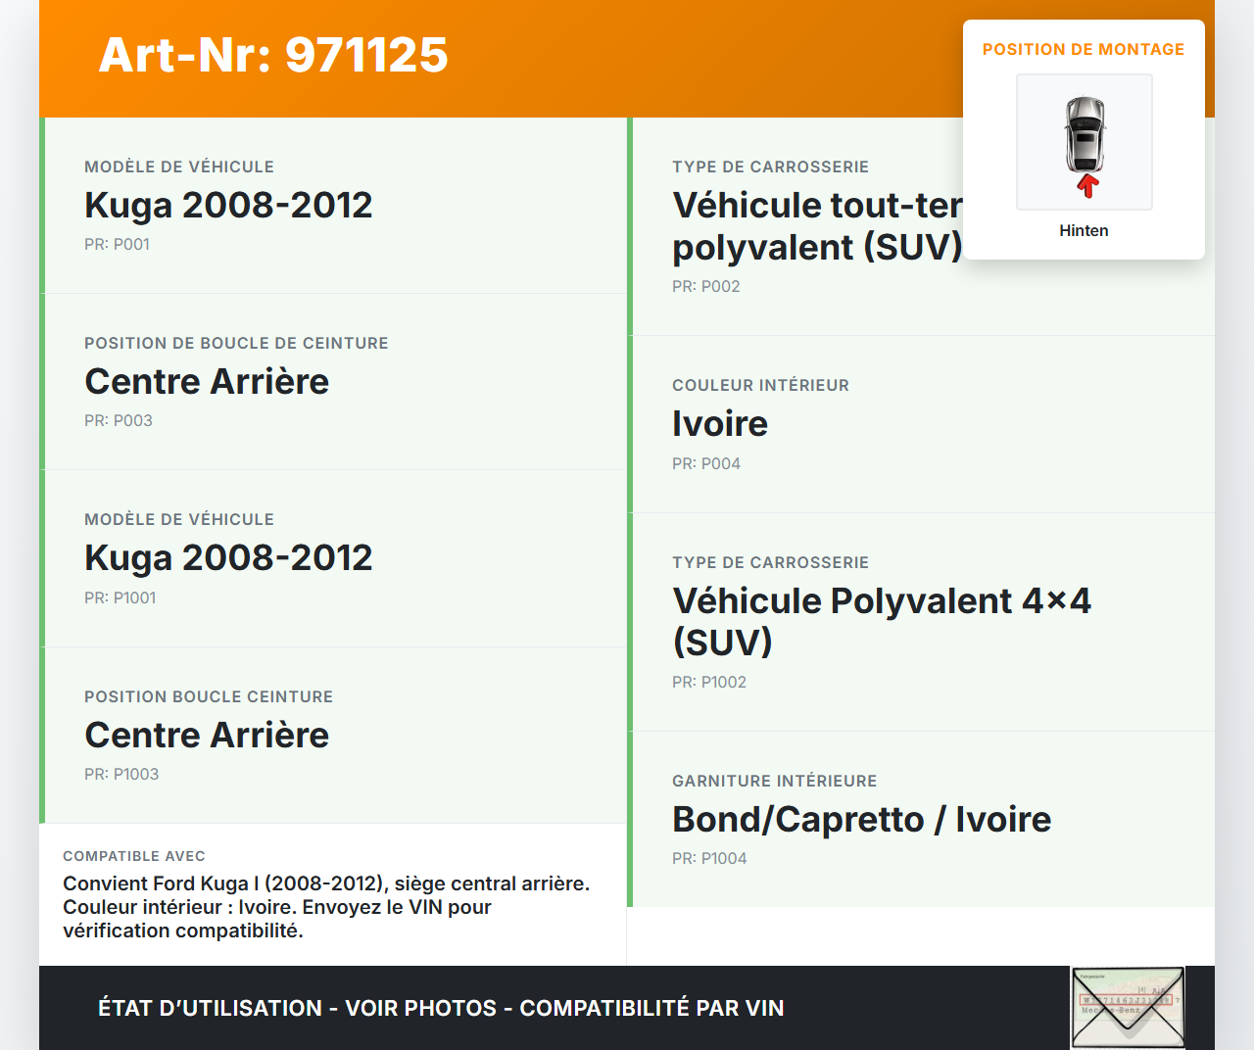Viewport: 1254px width, 1050px height.
Task: Click MODÈLE DE VÉHICULE label above P001 card
Action: (x=179, y=167)
